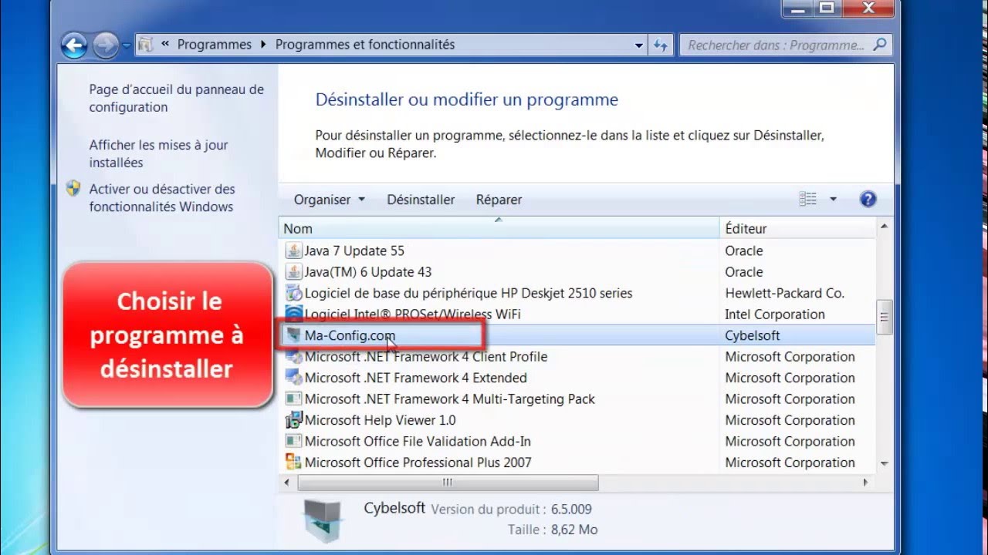This screenshot has width=988, height=555.
Task: Select Microsoft .NET Framework 4 Multi-Targeting Pack
Action: 450,399
